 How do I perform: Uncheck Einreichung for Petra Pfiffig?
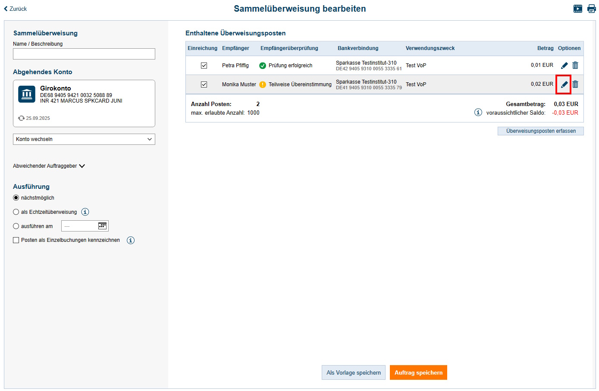coord(204,66)
